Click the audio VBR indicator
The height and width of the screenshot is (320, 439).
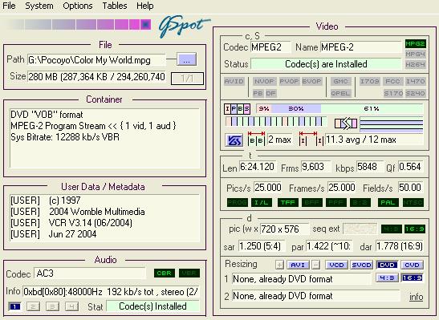(x=189, y=273)
